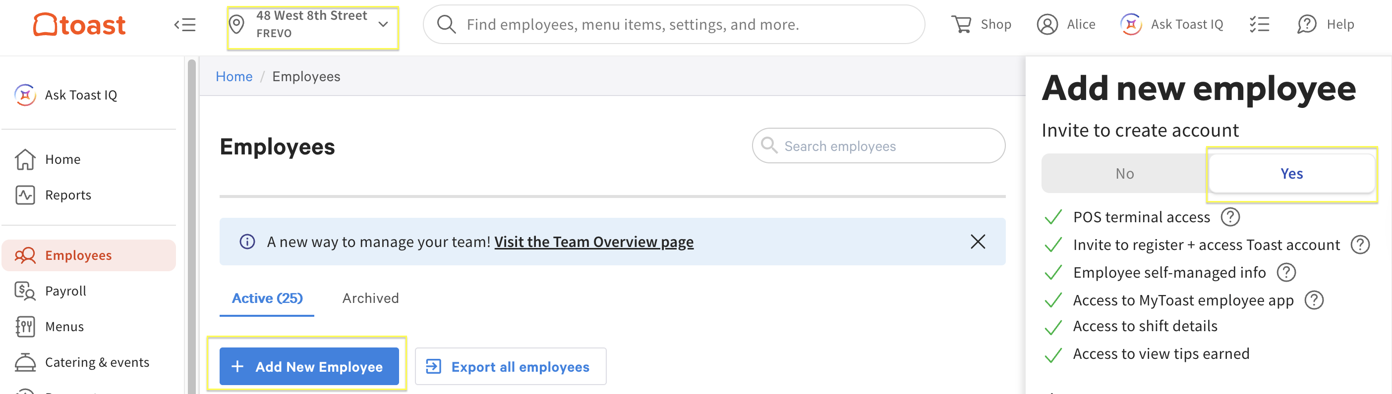The height and width of the screenshot is (394, 1392).
Task: Switch to the Active (25) tab
Action: 267,298
